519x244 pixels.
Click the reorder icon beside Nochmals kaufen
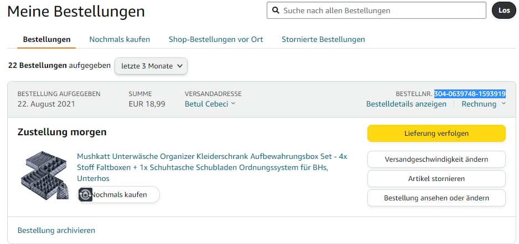tap(85, 195)
